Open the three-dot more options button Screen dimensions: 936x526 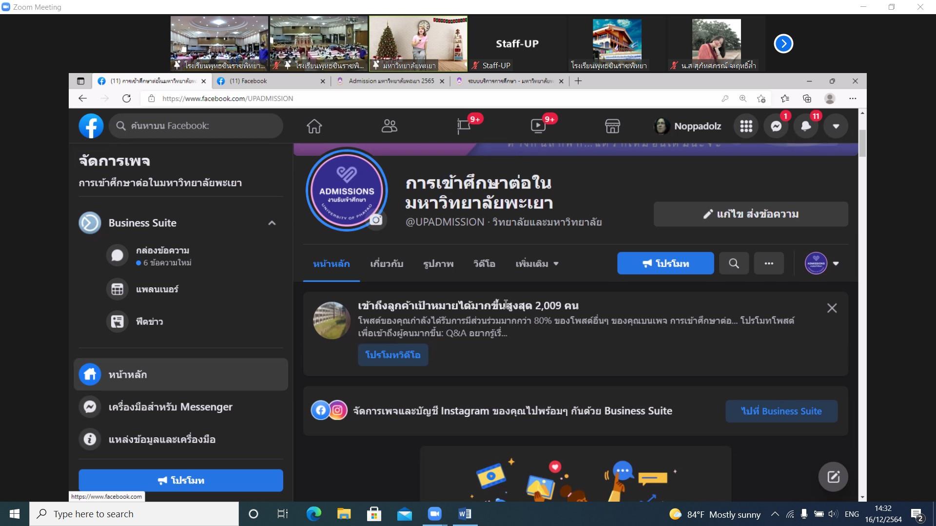point(769,263)
